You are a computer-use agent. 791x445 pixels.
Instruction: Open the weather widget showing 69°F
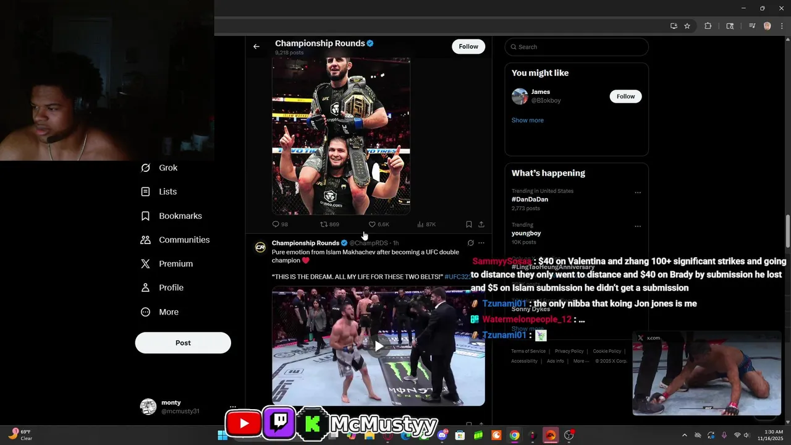click(x=20, y=435)
